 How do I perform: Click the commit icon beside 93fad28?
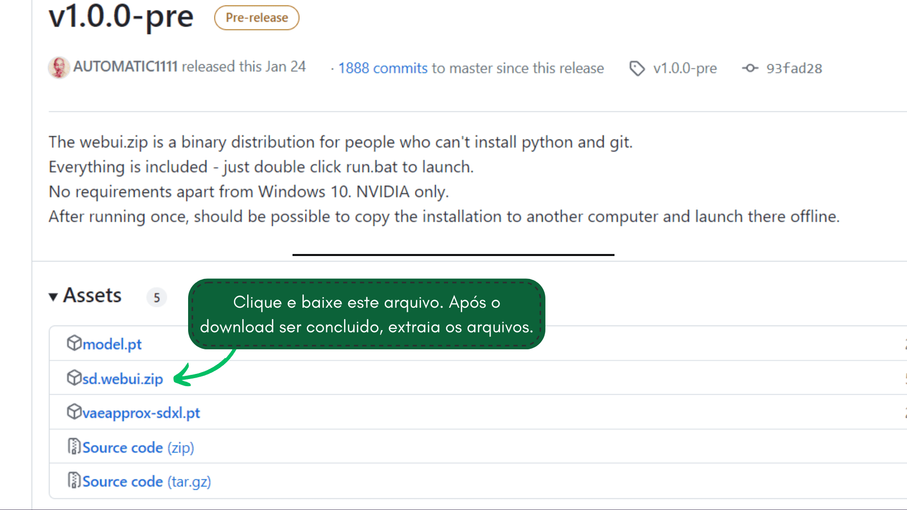750,69
